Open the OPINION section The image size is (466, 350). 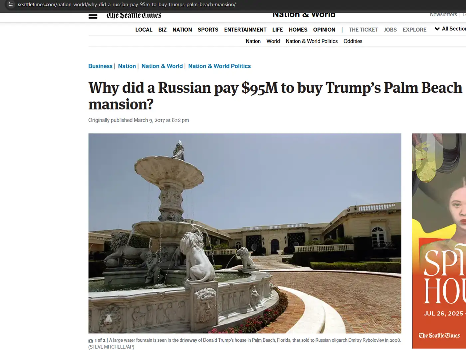coord(324,30)
